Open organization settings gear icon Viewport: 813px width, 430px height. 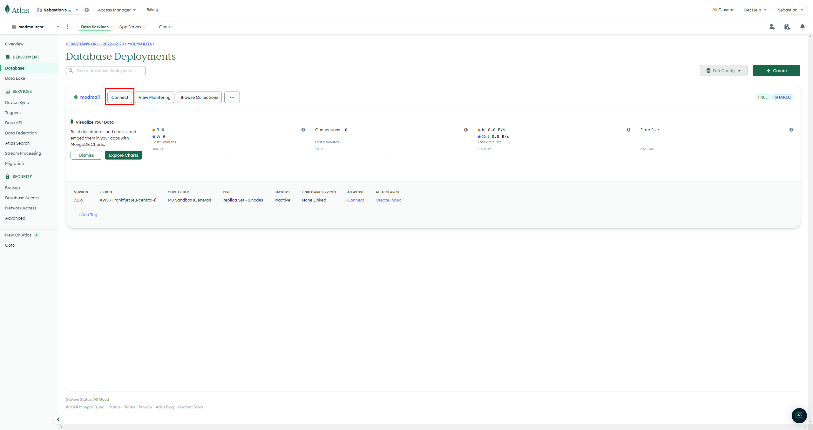click(87, 10)
